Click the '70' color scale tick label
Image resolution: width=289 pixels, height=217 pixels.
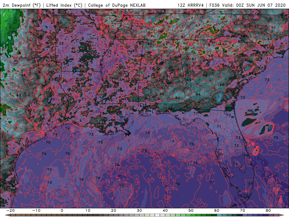[x=242, y=210]
